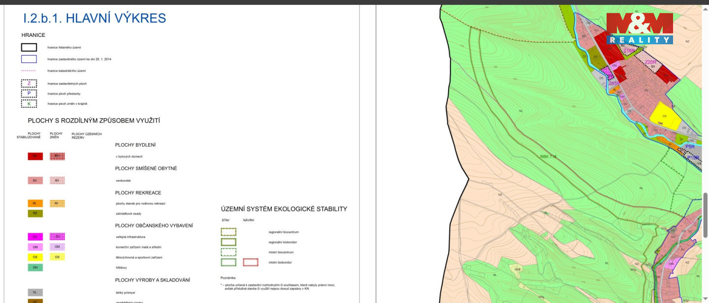Viewport: 709px width, 303px height.
Task: Click the black 'hranice řešeného území' legend box
Action: (x=29, y=48)
